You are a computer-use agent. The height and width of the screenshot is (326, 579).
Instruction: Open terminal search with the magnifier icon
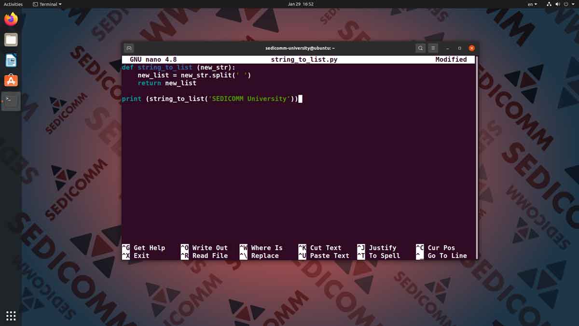(420, 48)
